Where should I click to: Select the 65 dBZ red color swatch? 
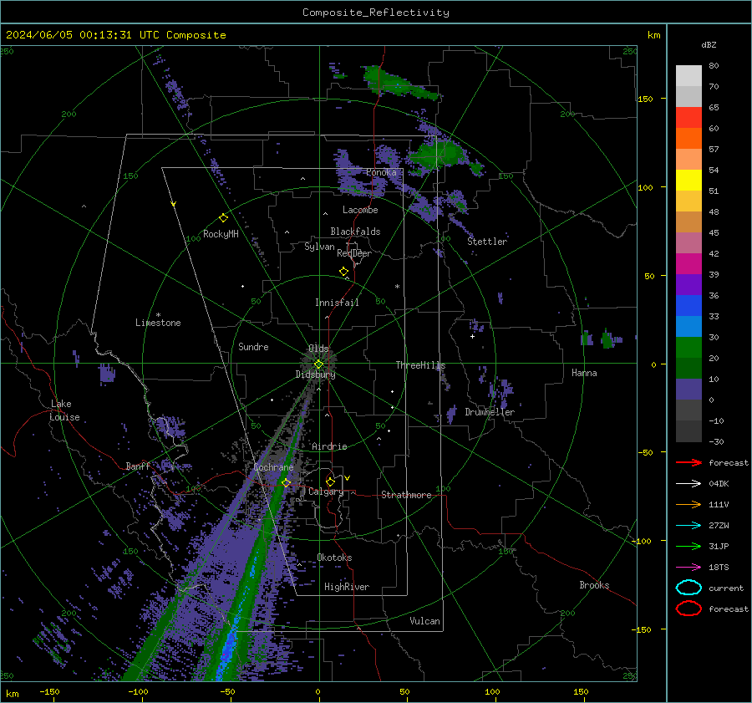[688, 117]
